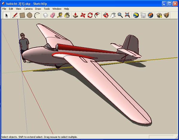This screenshot has height=140, width=179.
Task: Choose the Rotate tool
Action: point(90,15)
